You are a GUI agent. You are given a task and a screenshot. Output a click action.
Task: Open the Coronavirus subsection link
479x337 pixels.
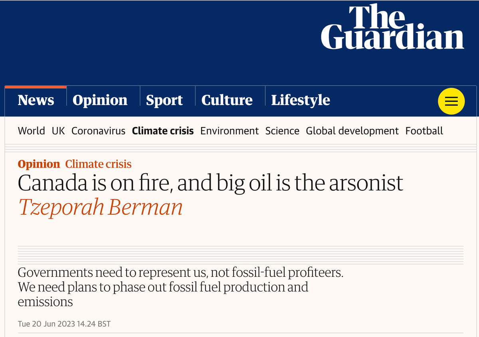(98, 131)
